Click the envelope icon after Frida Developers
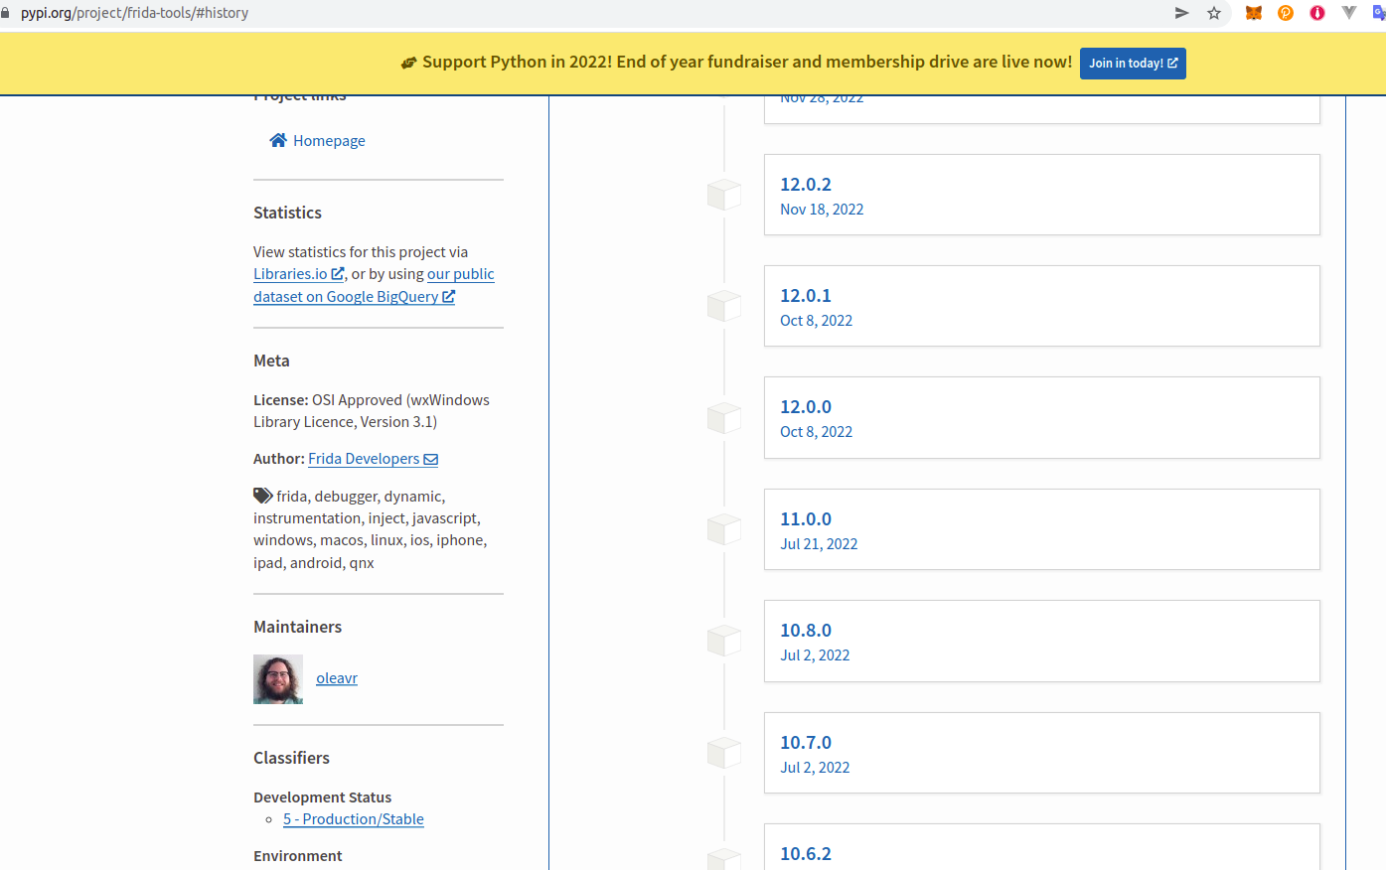The image size is (1386, 870). [x=431, y=459]
